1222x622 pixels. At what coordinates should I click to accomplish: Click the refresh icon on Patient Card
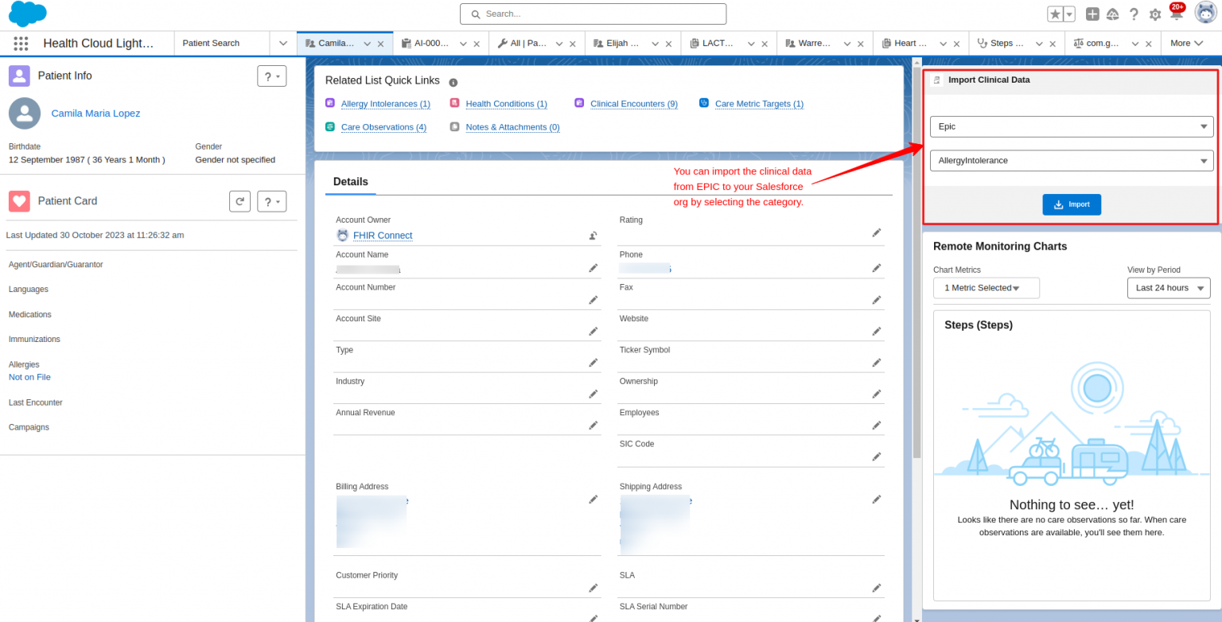239,201
